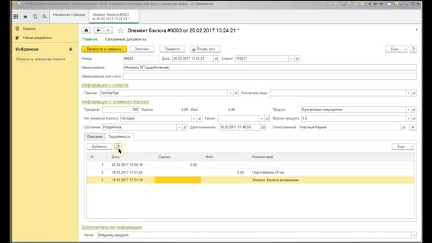The height and width of the screenshot is (243, 432).
Task: Open Ответственный linked record icon
Action: tap(404, 128)
